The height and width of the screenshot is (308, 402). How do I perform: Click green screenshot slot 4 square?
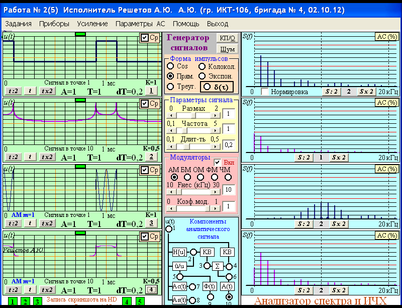click(127, 301)
